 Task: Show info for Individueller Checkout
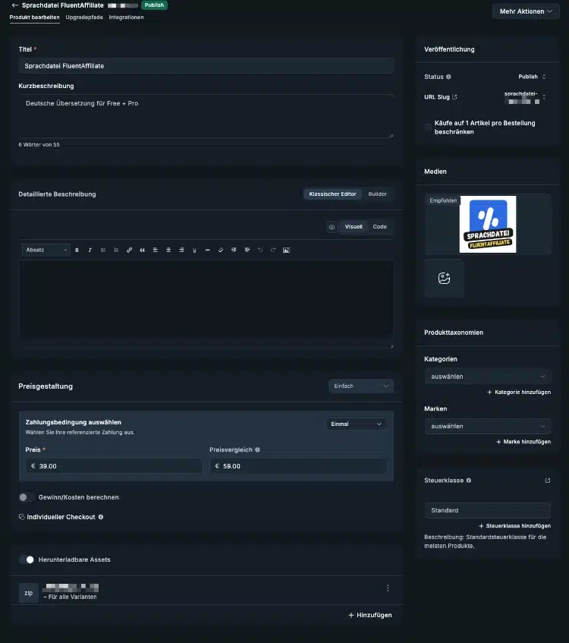point(101,517)
